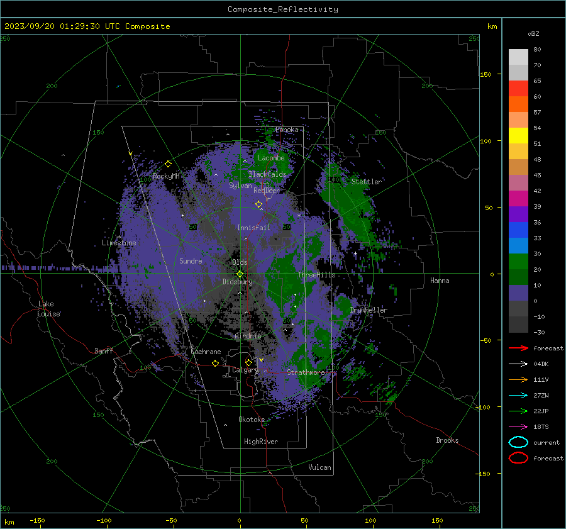Pick the purple 39-36 dBZ swatch
This screenshot has width=566, height=529.
click(x=518, y=214)
